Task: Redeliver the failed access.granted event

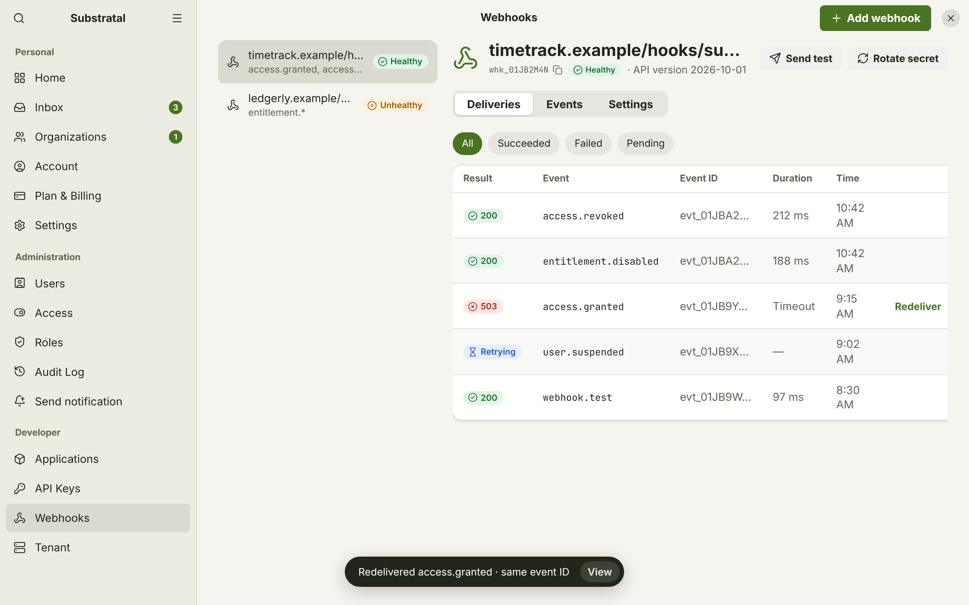Action: click(918, 306)
